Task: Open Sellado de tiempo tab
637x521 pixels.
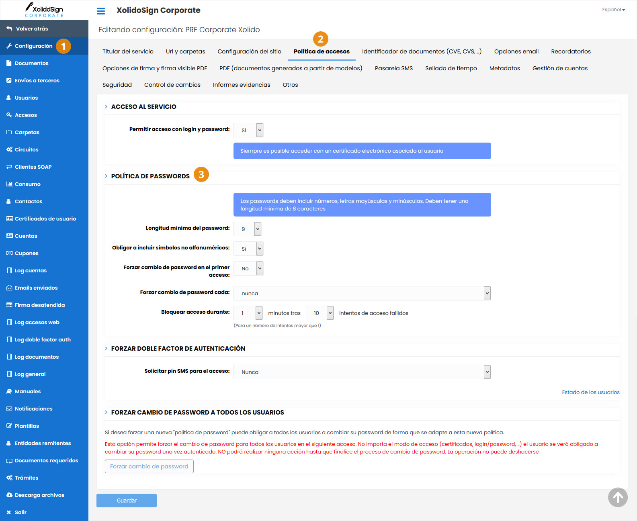Action: coord(451,68)
